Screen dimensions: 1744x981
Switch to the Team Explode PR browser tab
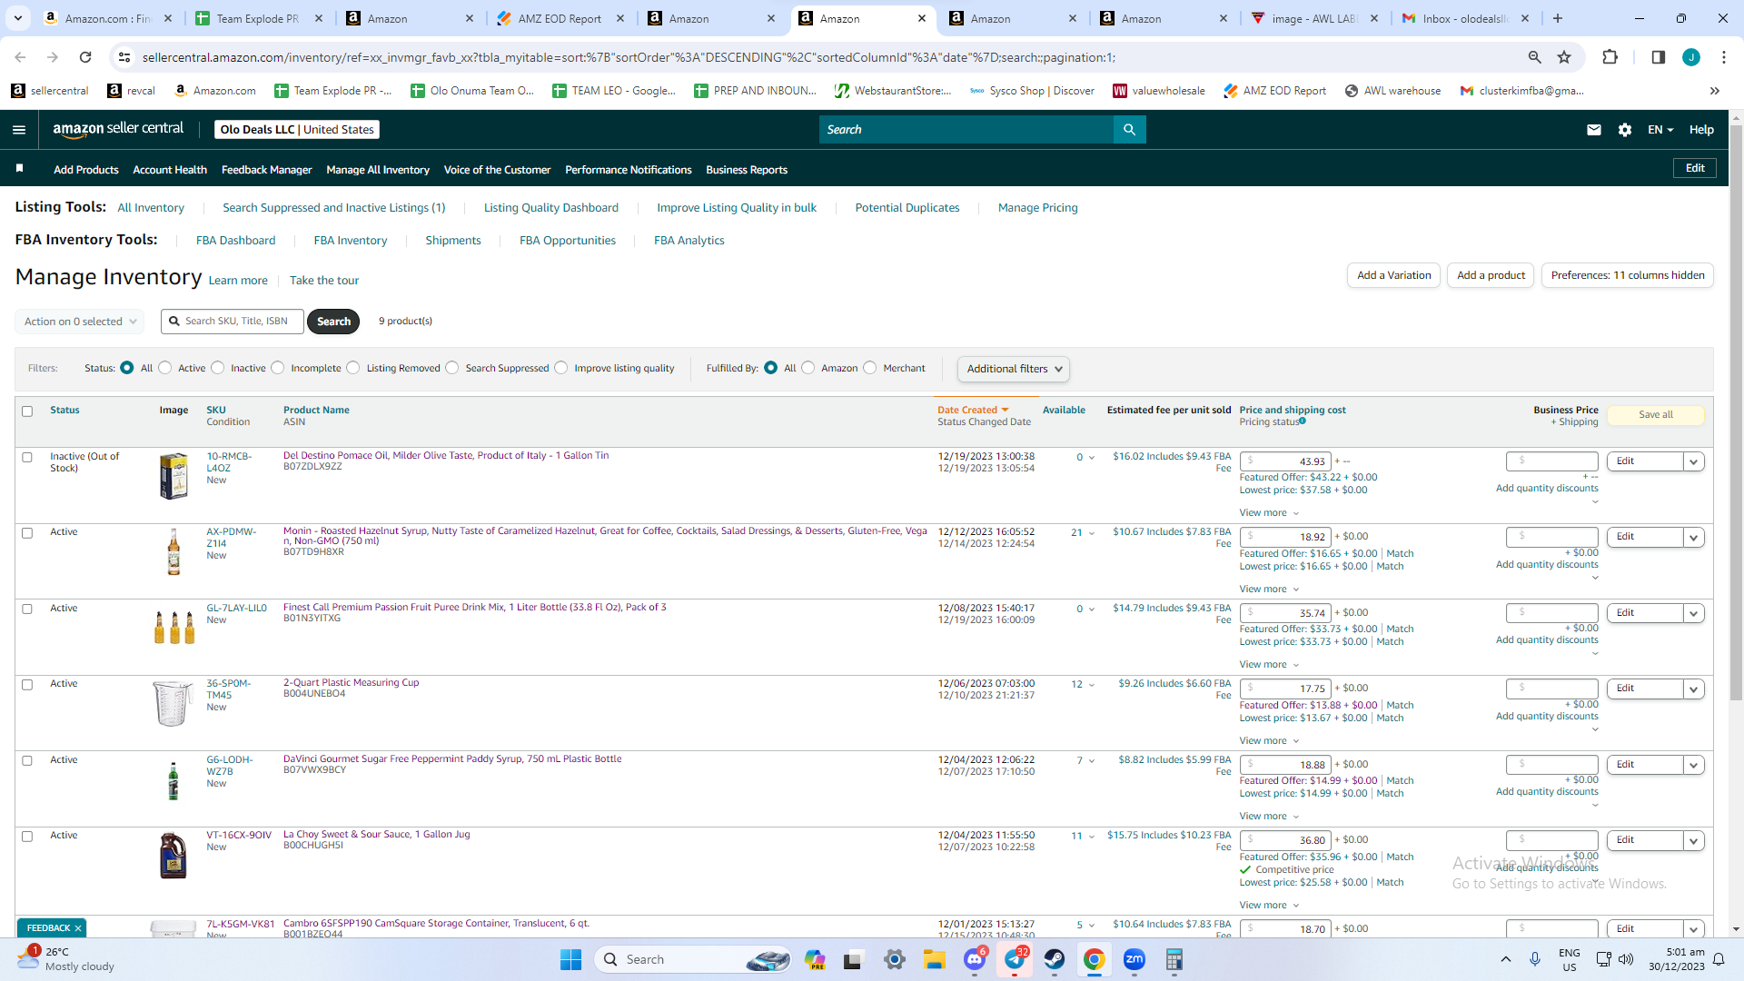click(259, 18)
